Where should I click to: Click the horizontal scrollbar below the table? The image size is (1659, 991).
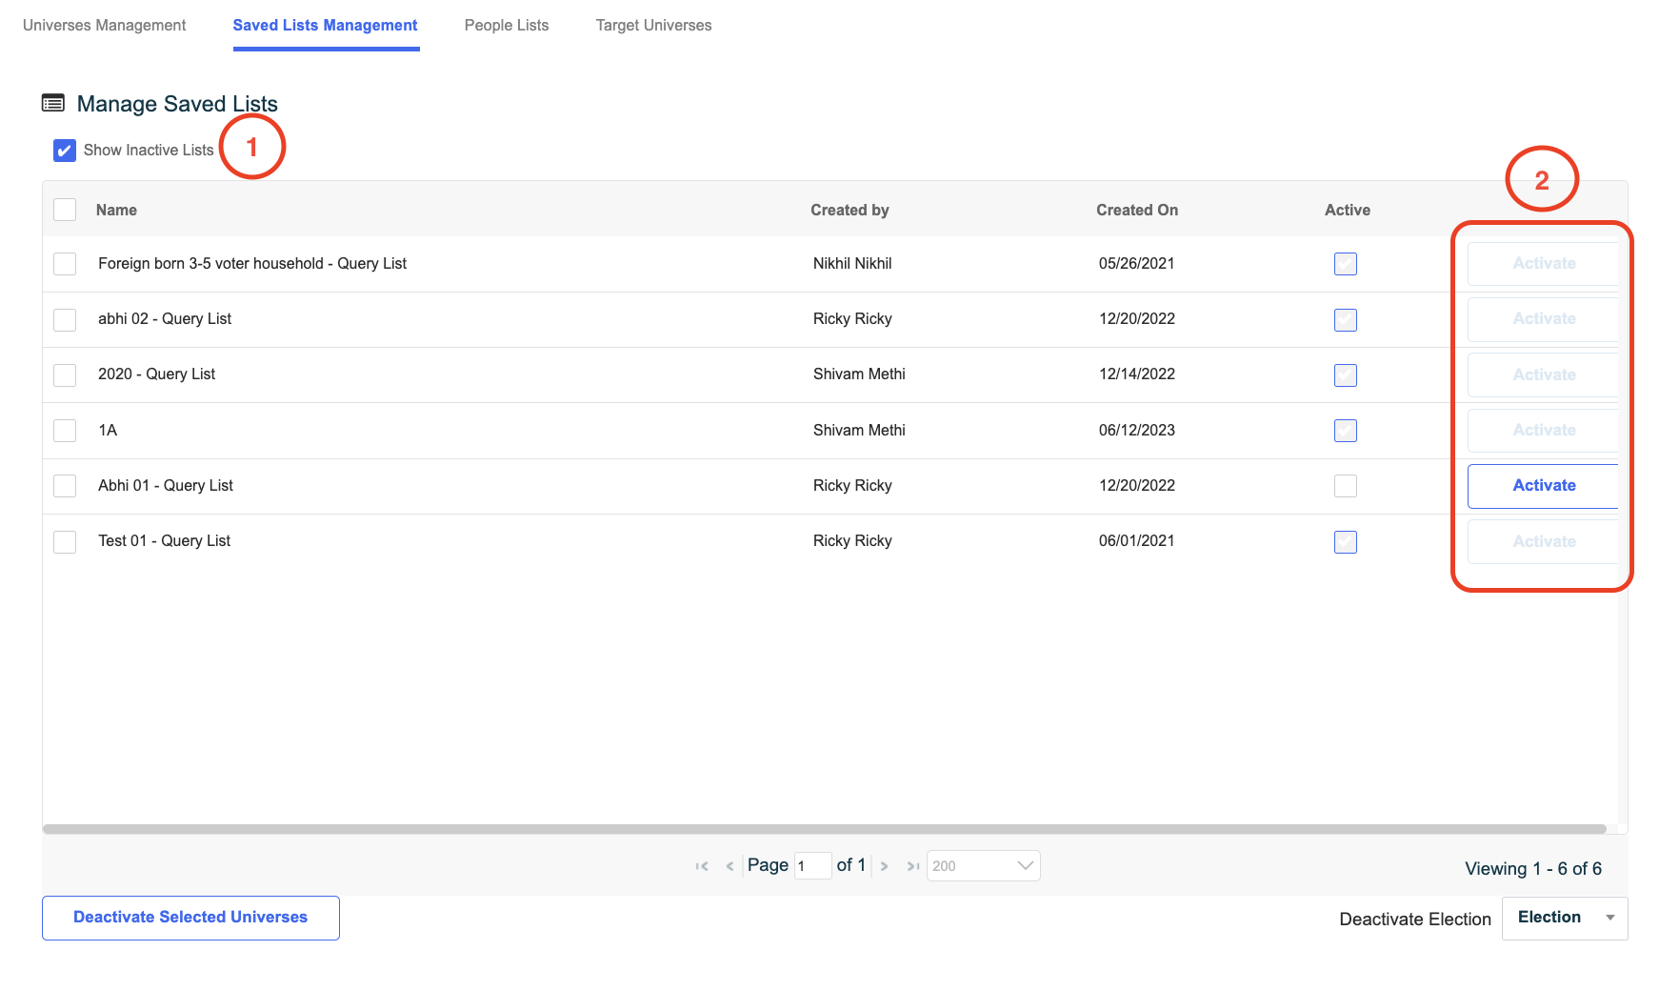pos(825,829)
